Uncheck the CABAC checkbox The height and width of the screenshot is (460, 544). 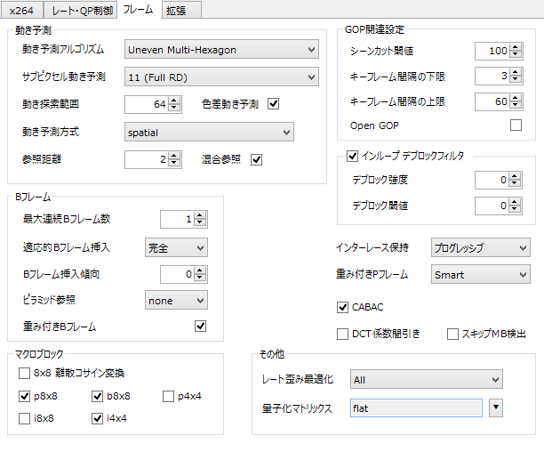pyautogui.click(x=342, y=307)
